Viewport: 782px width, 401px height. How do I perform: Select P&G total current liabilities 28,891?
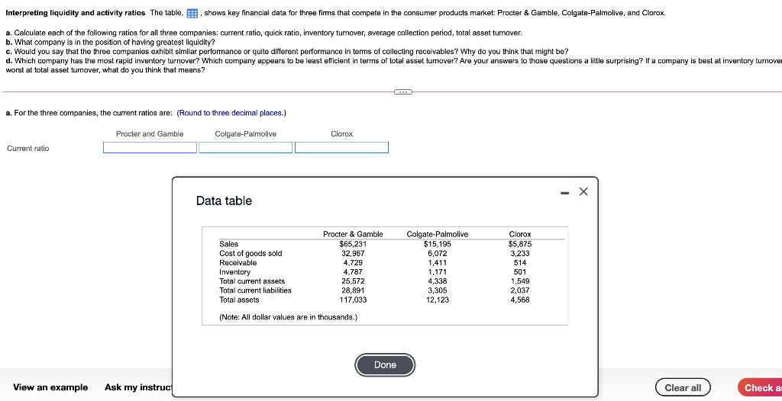[353, 290]
